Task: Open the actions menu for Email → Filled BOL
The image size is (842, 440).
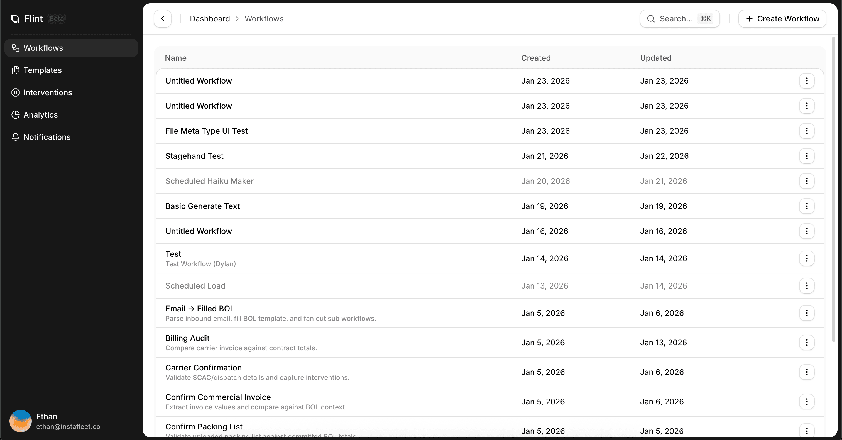Action: pos(807,313)
